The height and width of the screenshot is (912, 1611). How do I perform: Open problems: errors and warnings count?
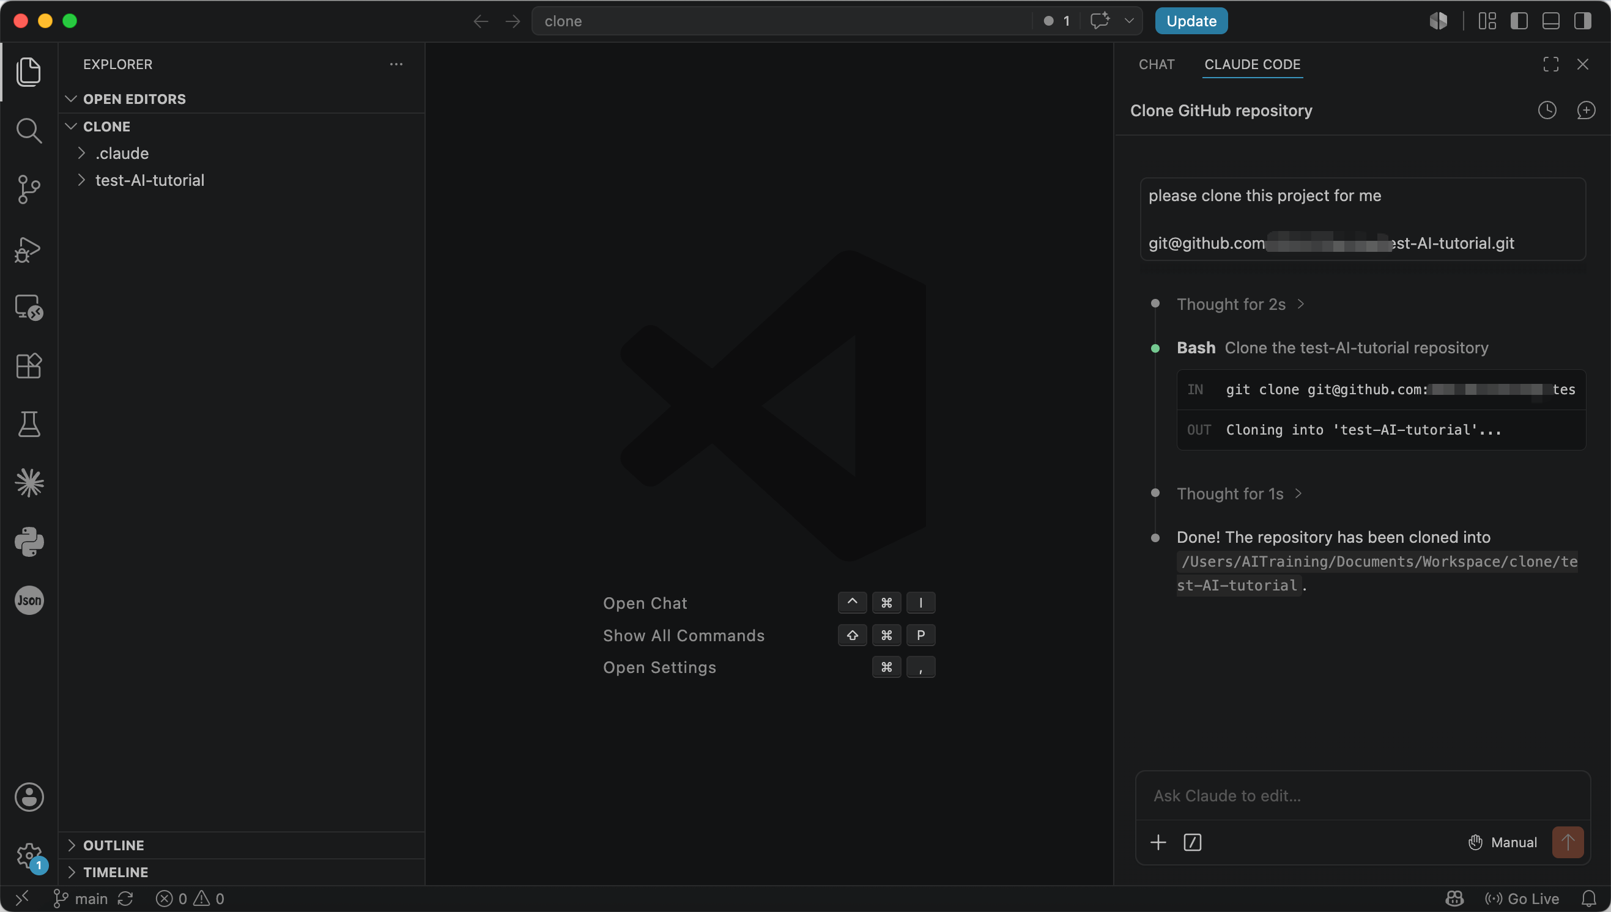pyautogui.click(x=190, y=899)
